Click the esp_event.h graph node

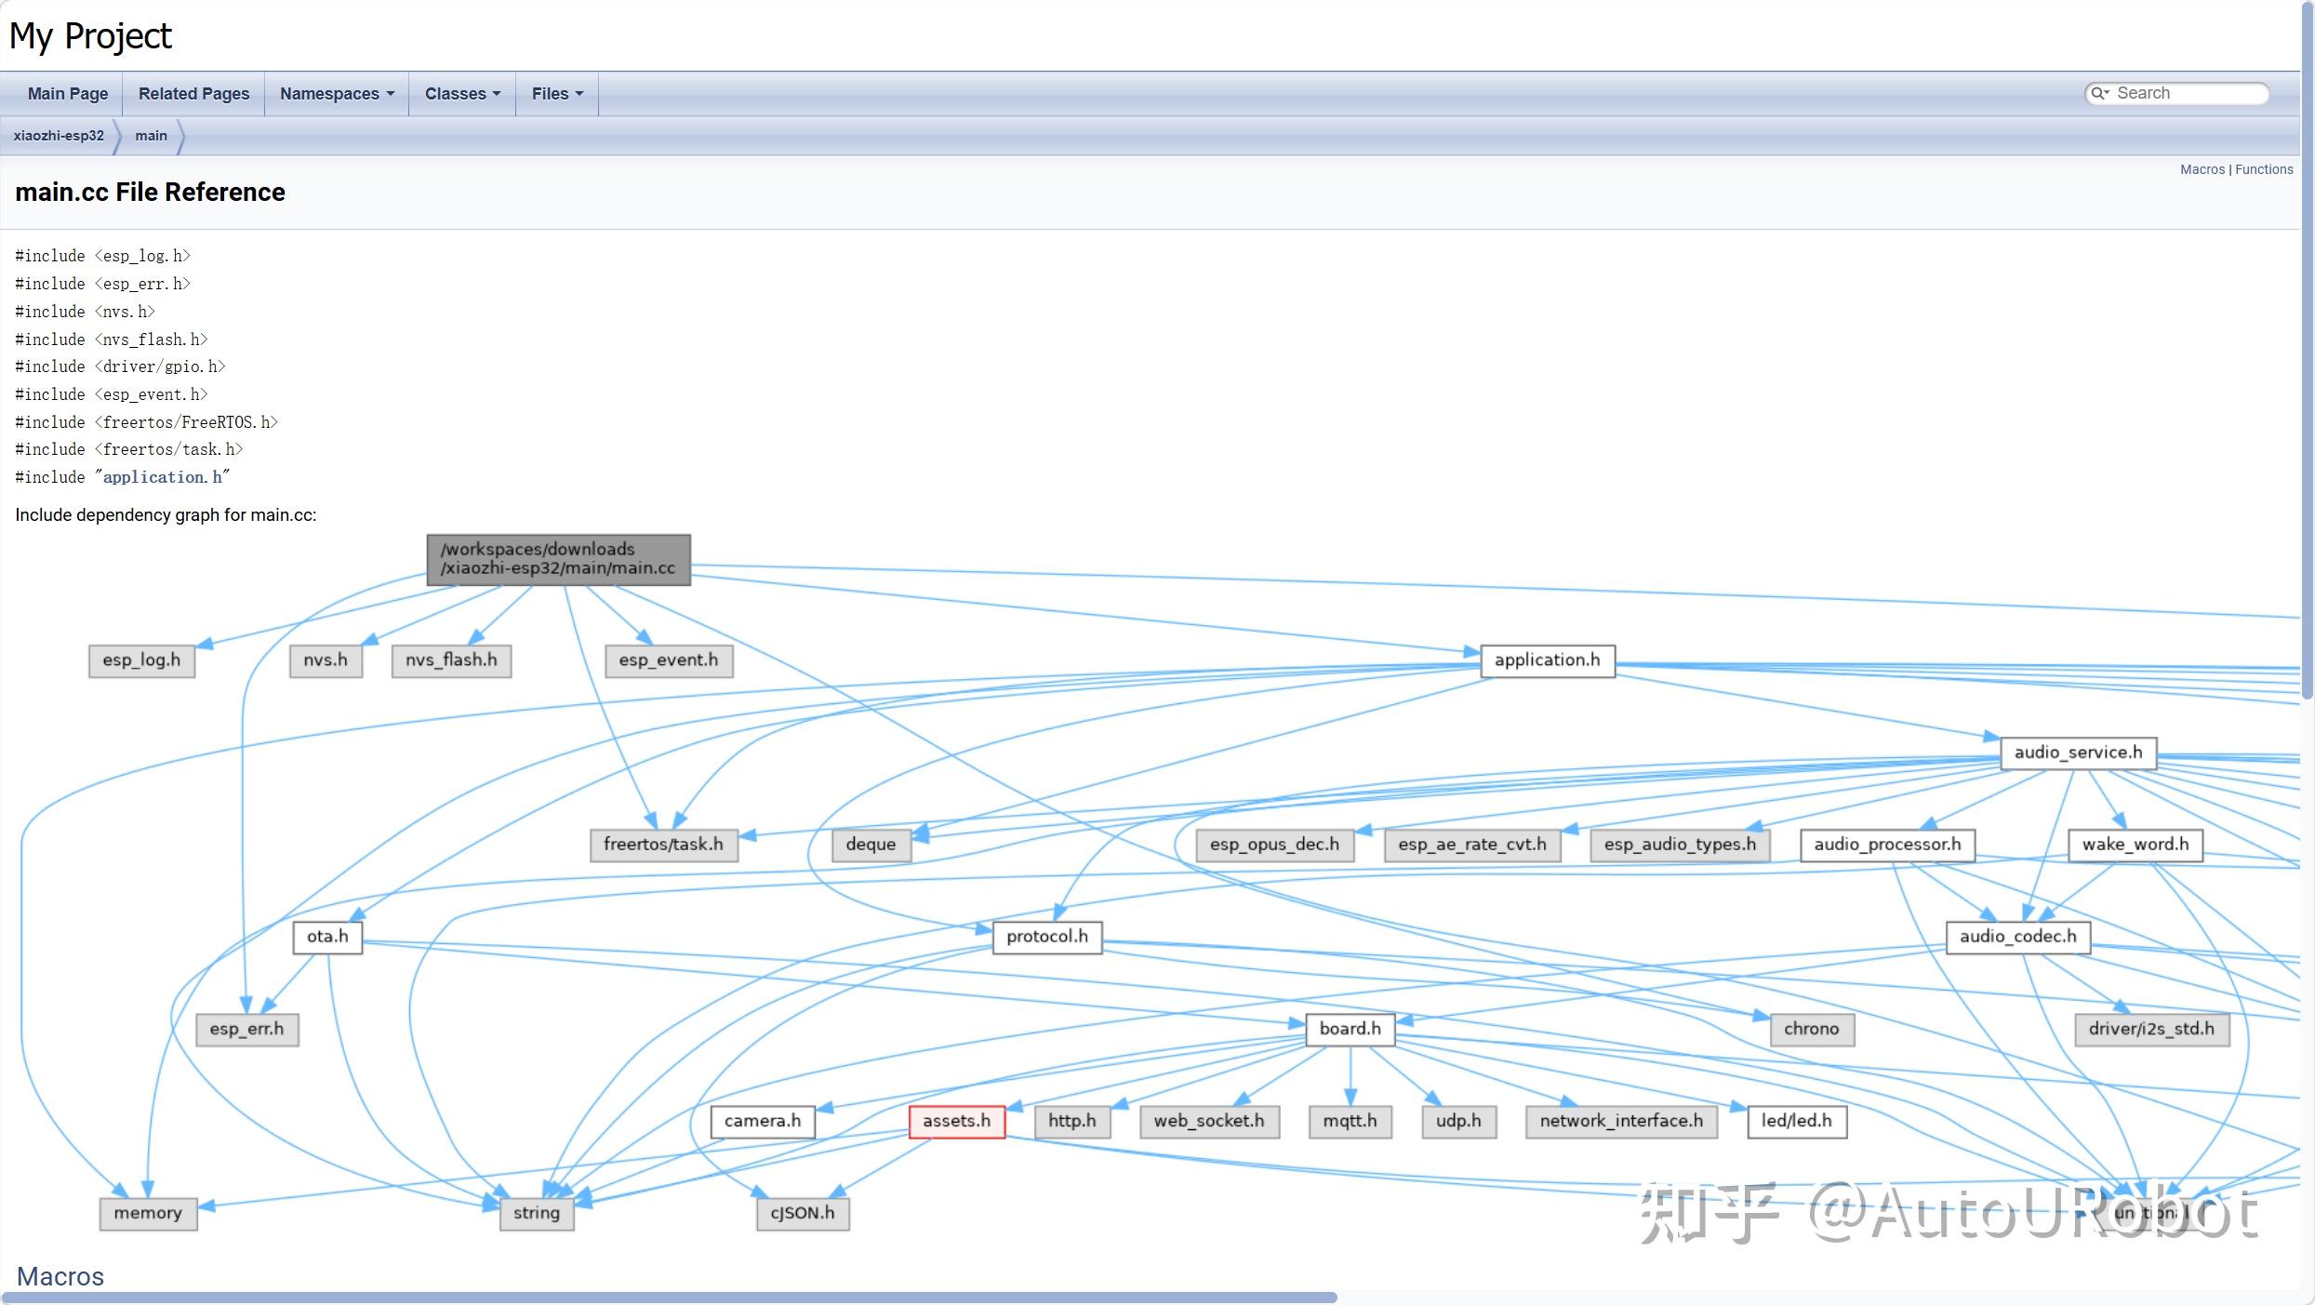pyautogui.click(x=668, y=660)
